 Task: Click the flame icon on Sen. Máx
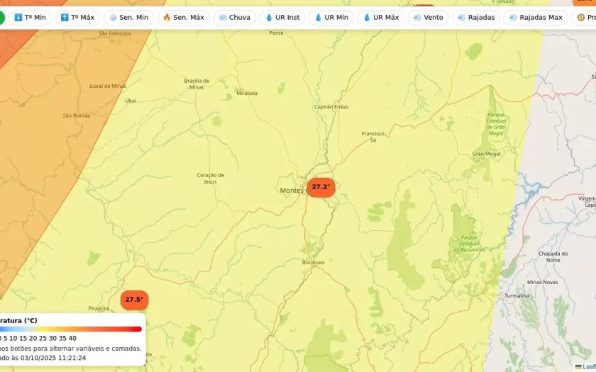pos(167,17)
